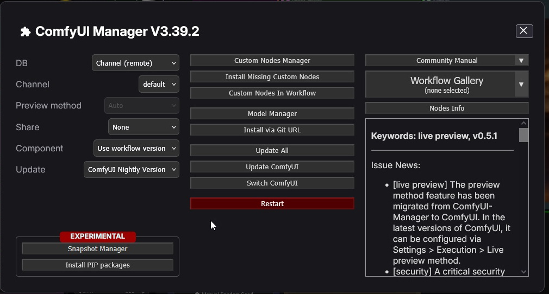Click the Update ComfyUI button
The width and height of the screenshot is (549, 294).
[x=272, y=167]
